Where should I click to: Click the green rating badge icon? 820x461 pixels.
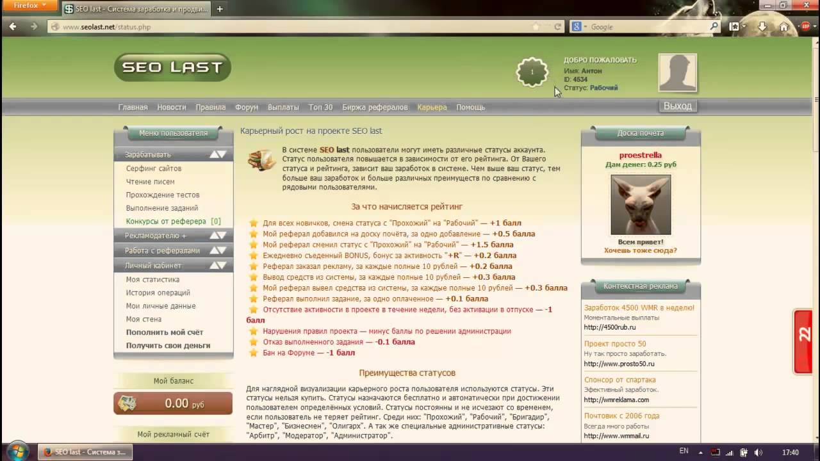[532, 72]
